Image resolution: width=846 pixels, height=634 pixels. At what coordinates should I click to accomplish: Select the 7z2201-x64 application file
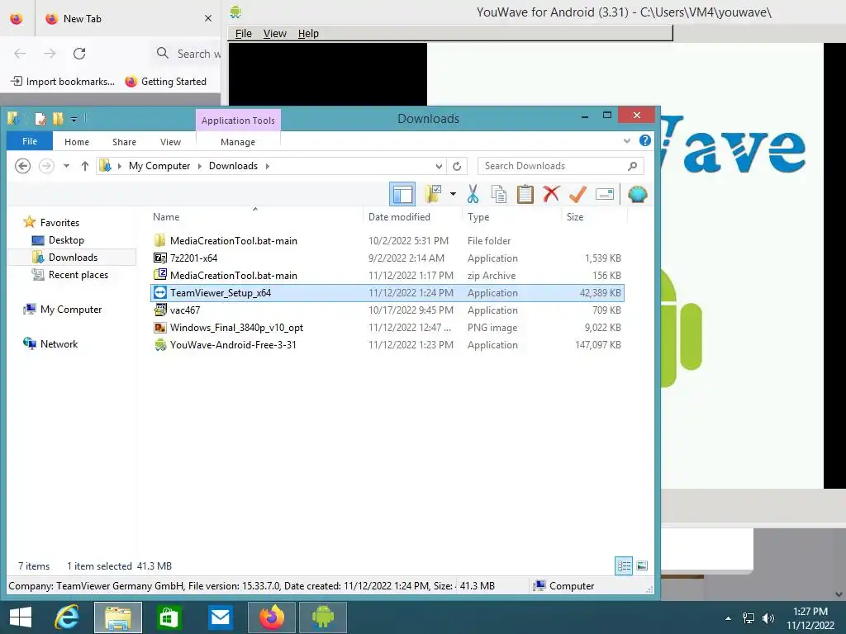coord(387,258)
